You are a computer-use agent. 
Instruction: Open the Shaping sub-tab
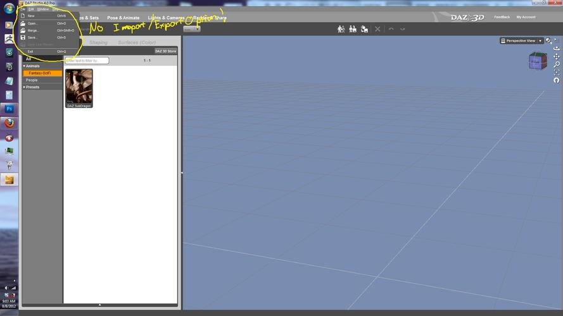[98, 42]
